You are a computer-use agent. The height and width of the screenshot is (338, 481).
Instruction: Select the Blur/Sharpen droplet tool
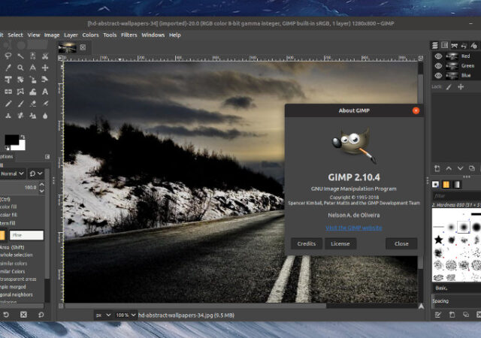(x=45, y=116)
